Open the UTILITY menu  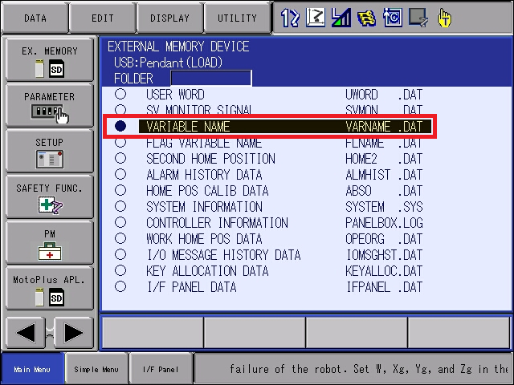coord(238,18)
